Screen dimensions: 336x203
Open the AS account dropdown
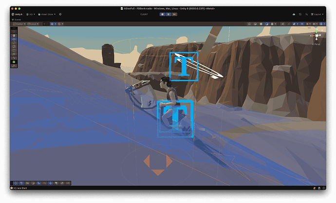tap(31, 14)
